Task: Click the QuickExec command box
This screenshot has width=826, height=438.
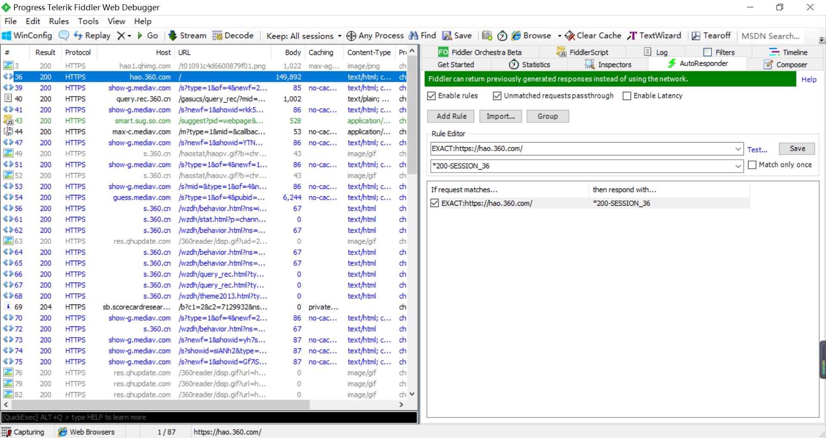Action: 209,417
